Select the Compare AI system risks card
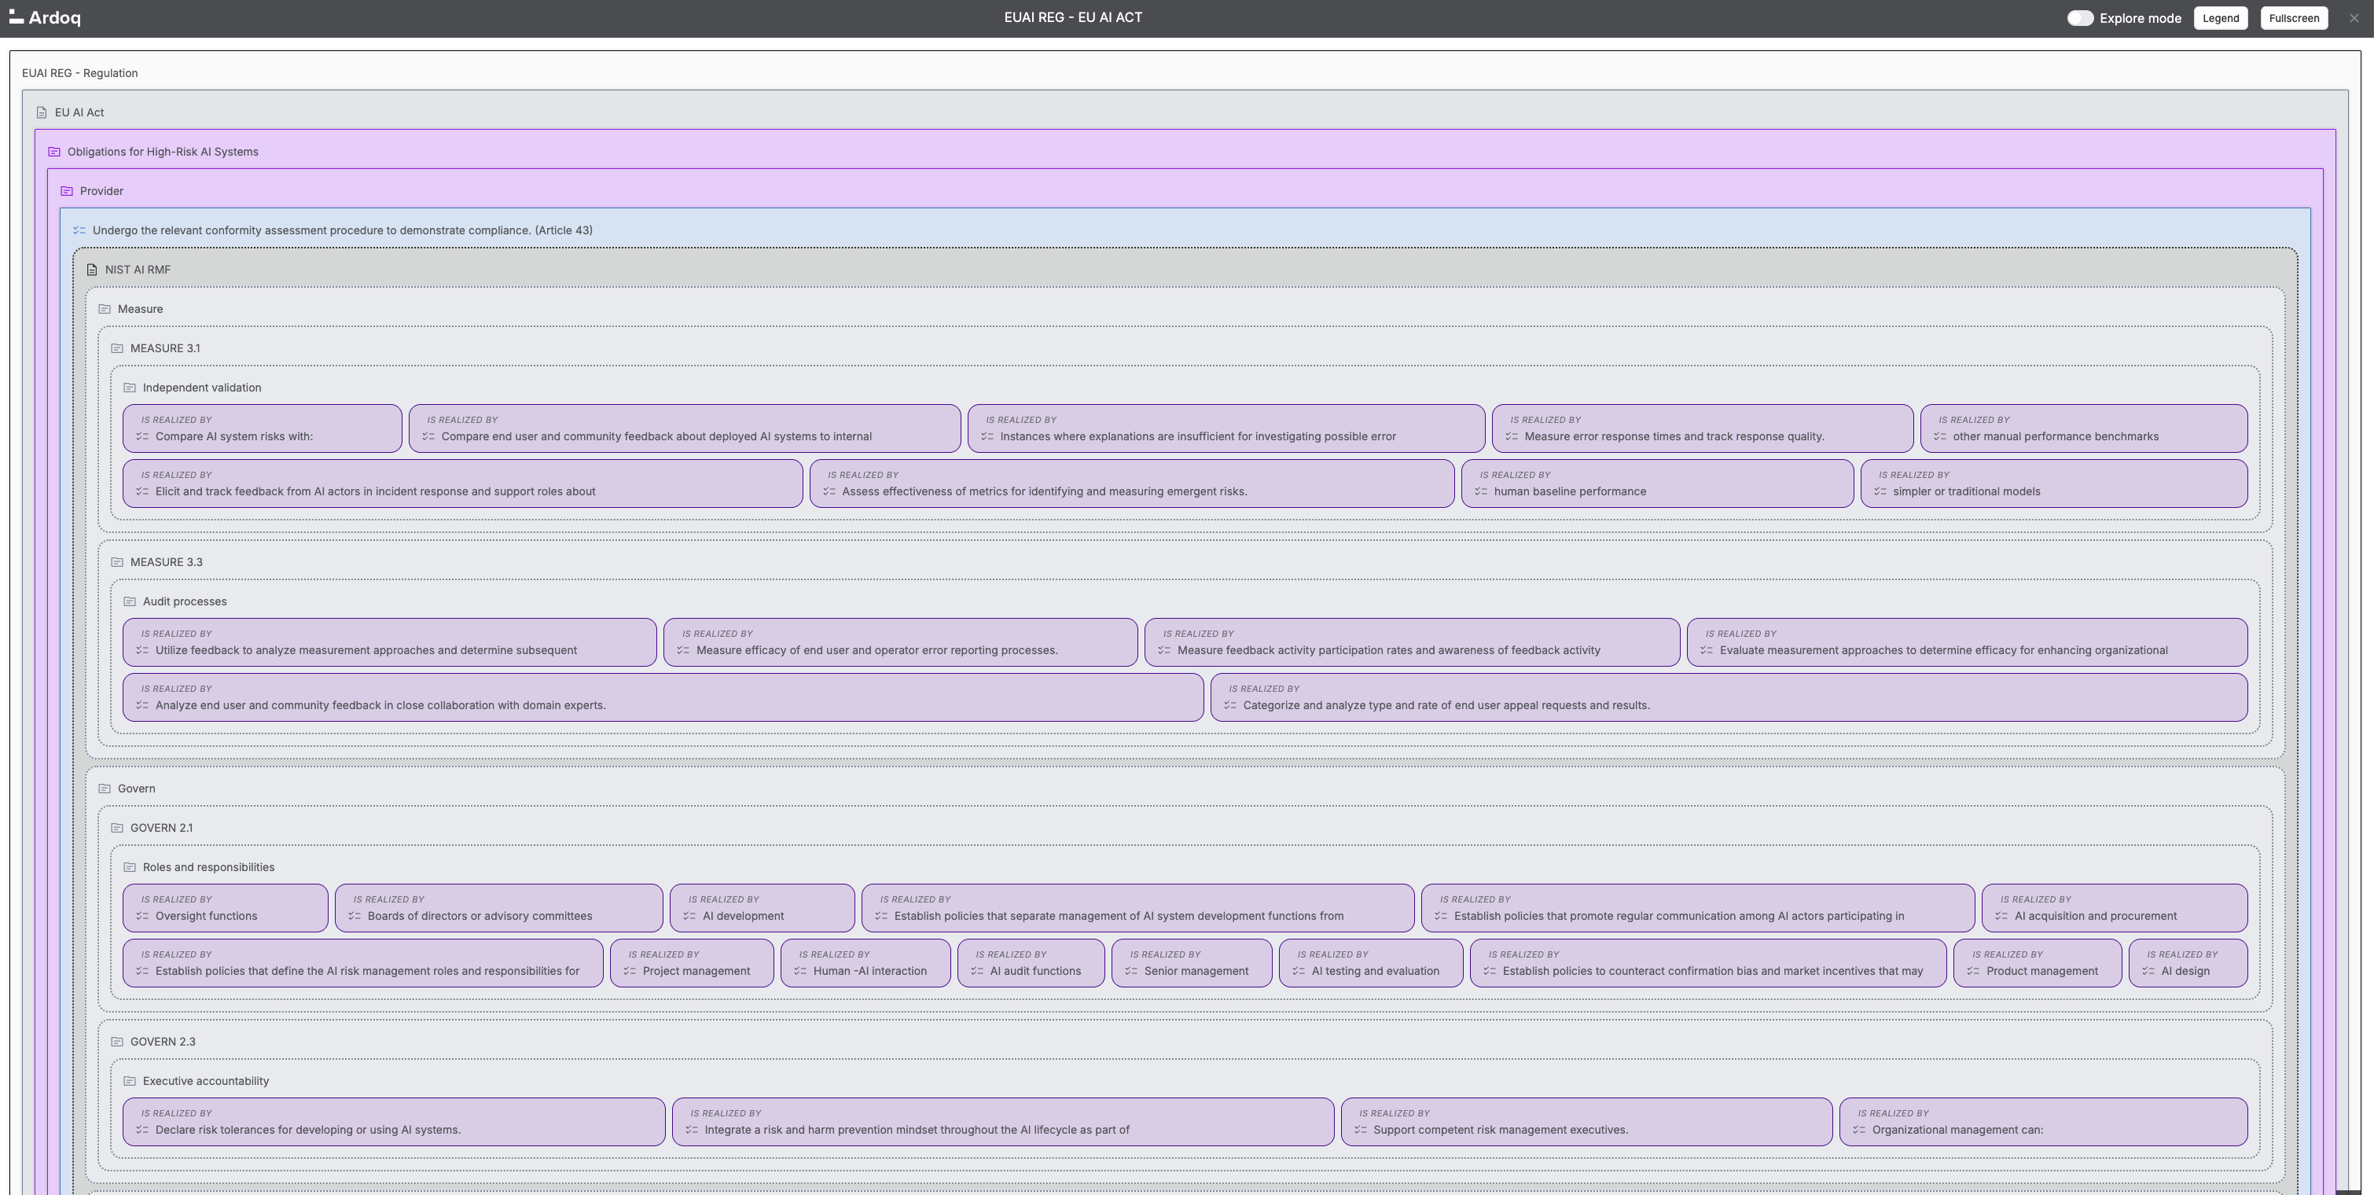The height and width of the screenshot is (1195, 2374). pyautogui.click(x=263, y=428)
